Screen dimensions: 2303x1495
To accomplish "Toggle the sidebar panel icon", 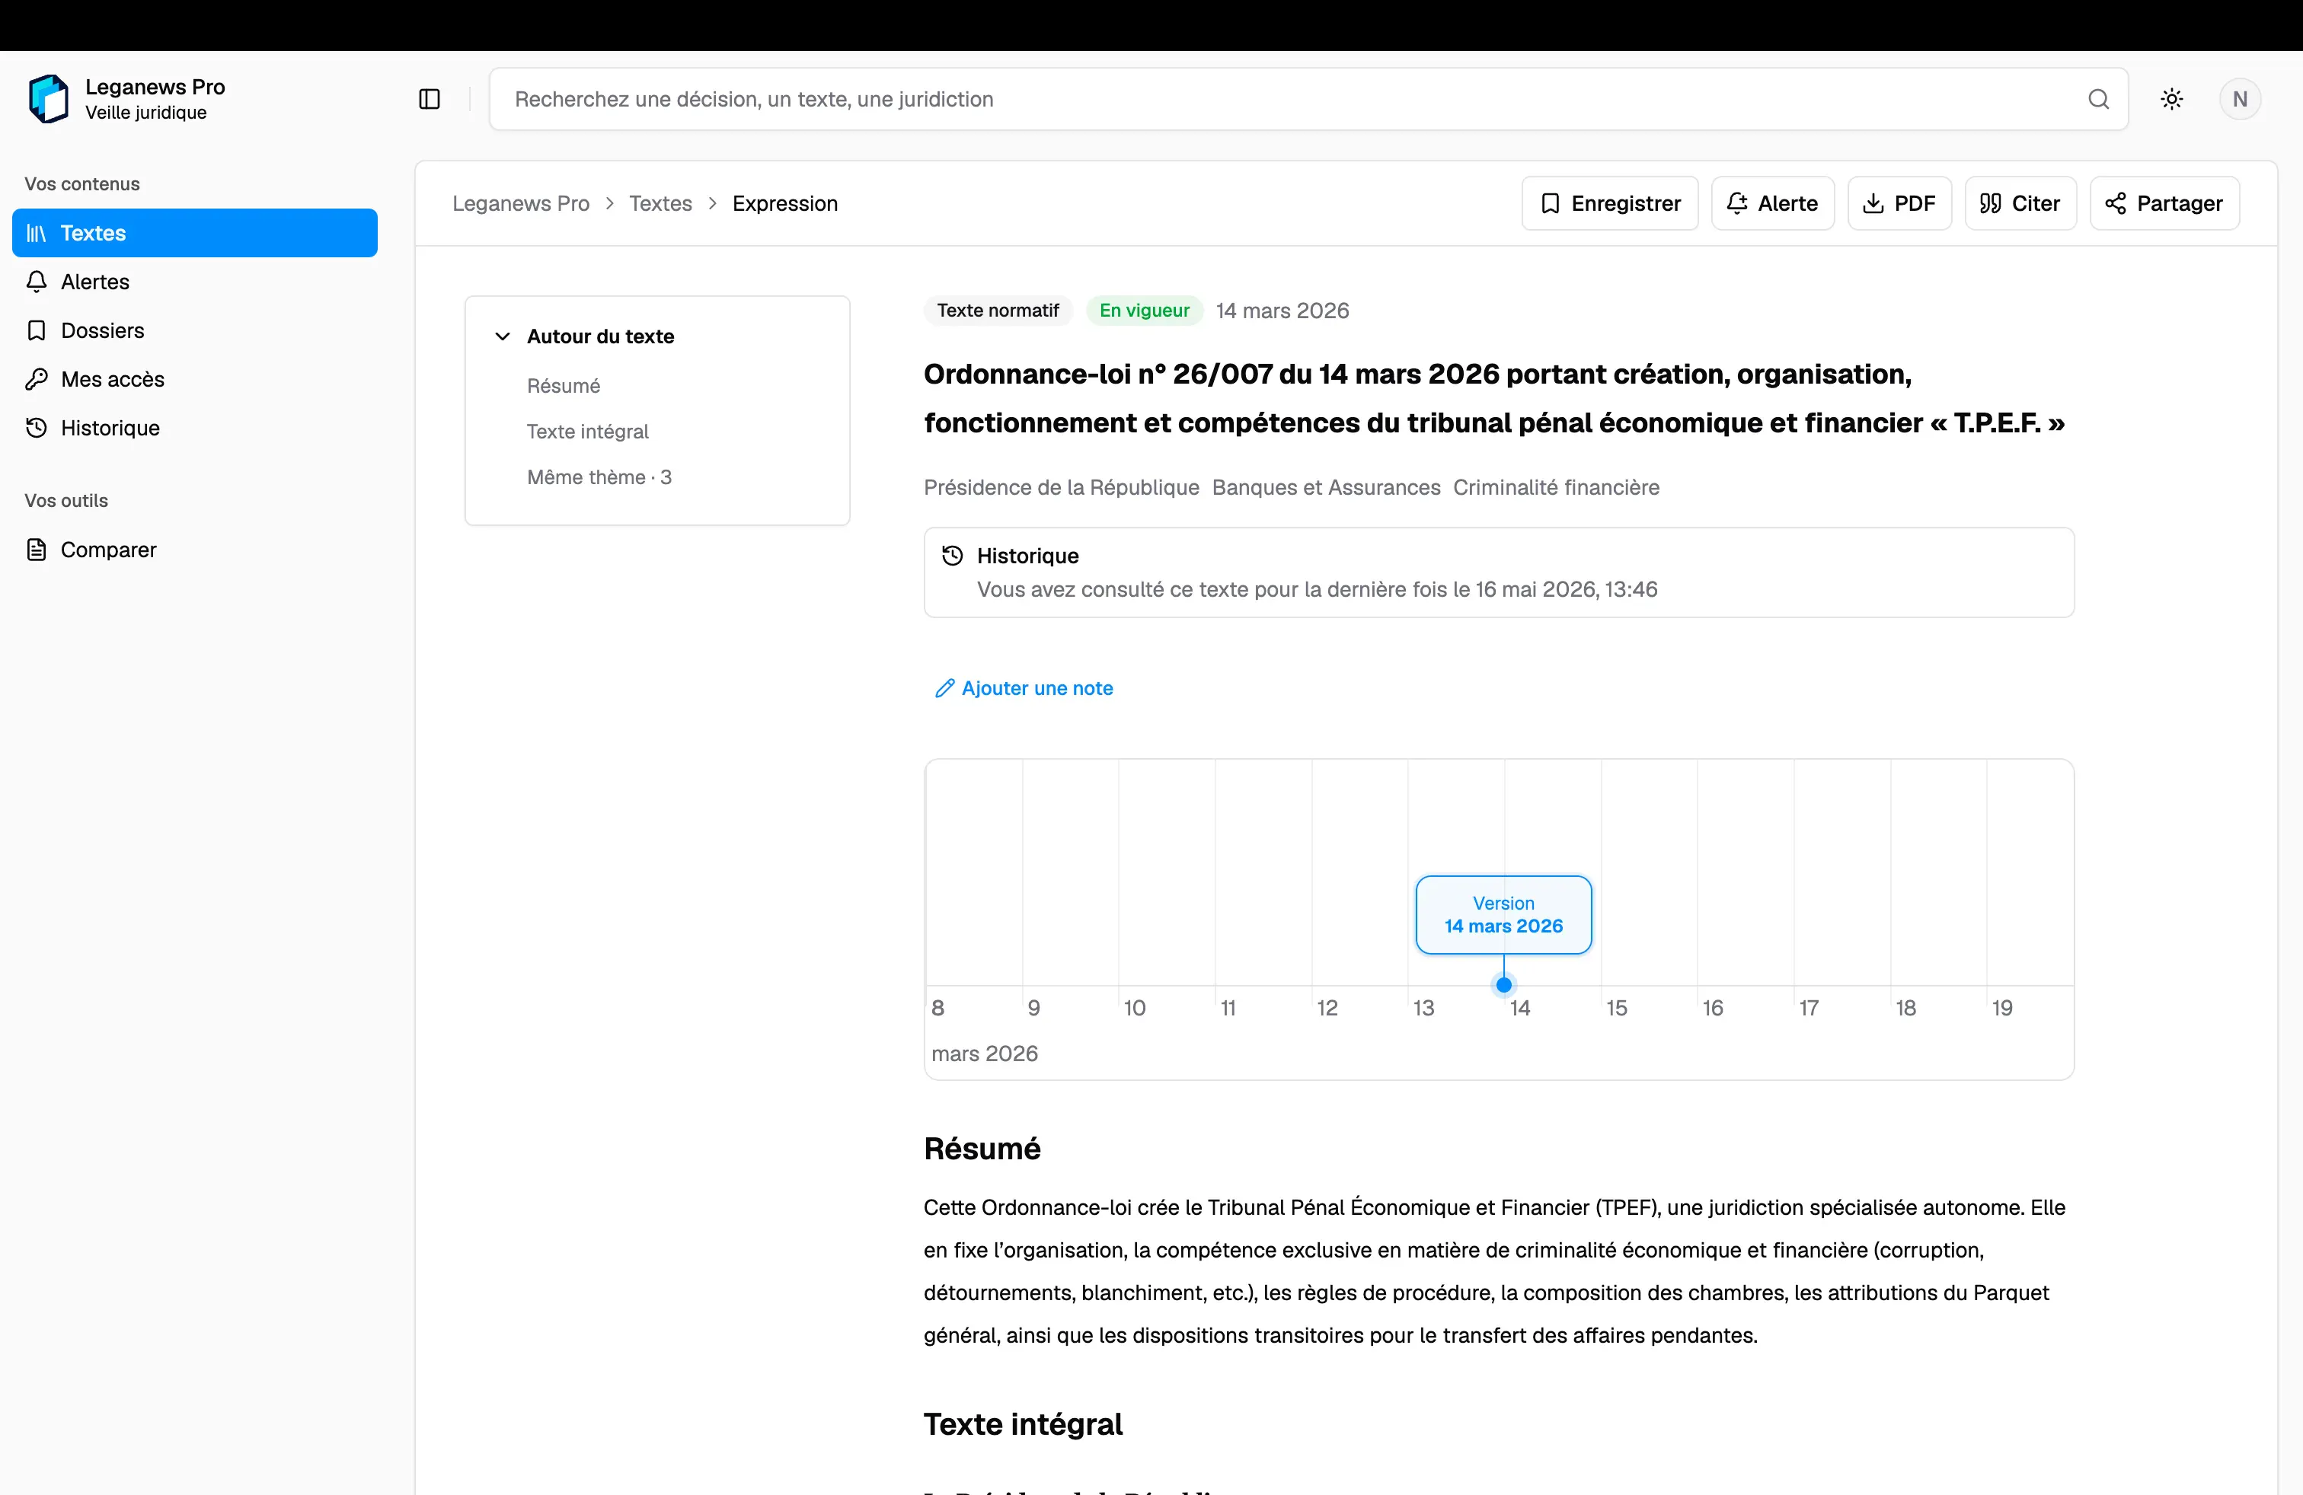I will point(430,99).
